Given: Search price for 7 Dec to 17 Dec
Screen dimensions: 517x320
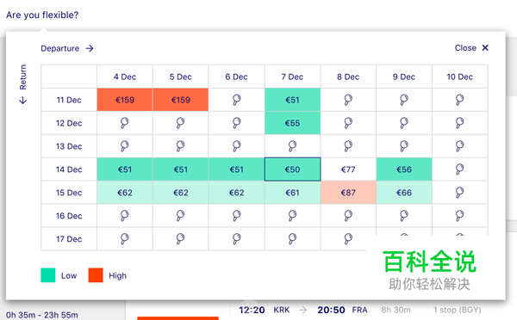Looking at the screenshot, I should tap(292, 238).
